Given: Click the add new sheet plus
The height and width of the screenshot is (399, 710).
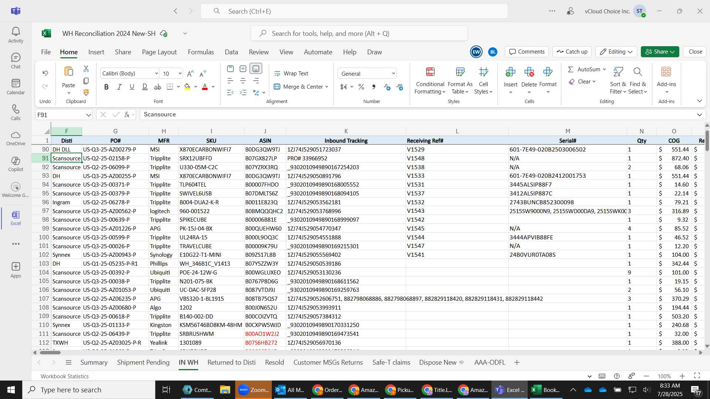Looking at the screenshot, I should point(517,362).
